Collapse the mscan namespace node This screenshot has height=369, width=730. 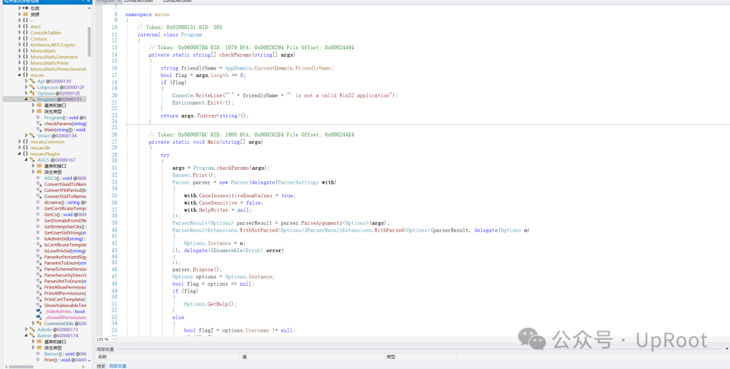[20, 75]
